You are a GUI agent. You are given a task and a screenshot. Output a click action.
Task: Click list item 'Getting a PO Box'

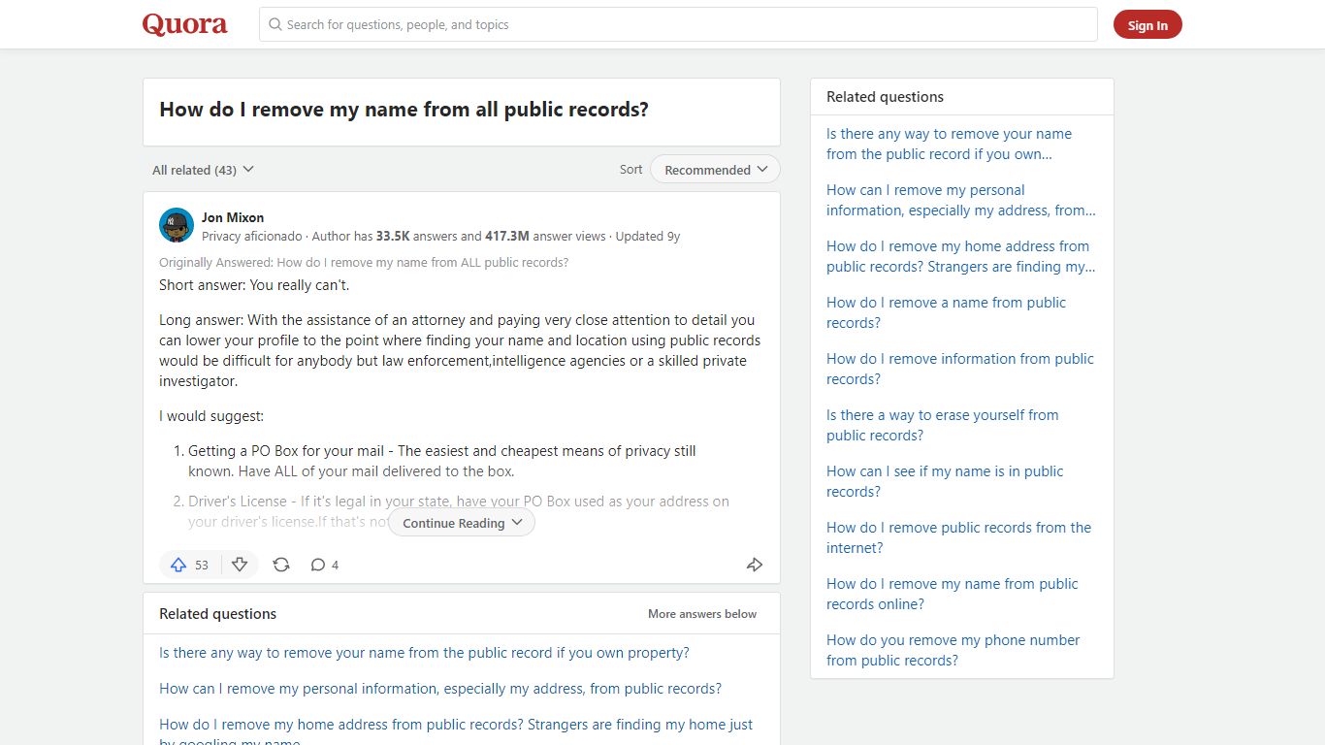pyautogui.click(x=442, y=462)
